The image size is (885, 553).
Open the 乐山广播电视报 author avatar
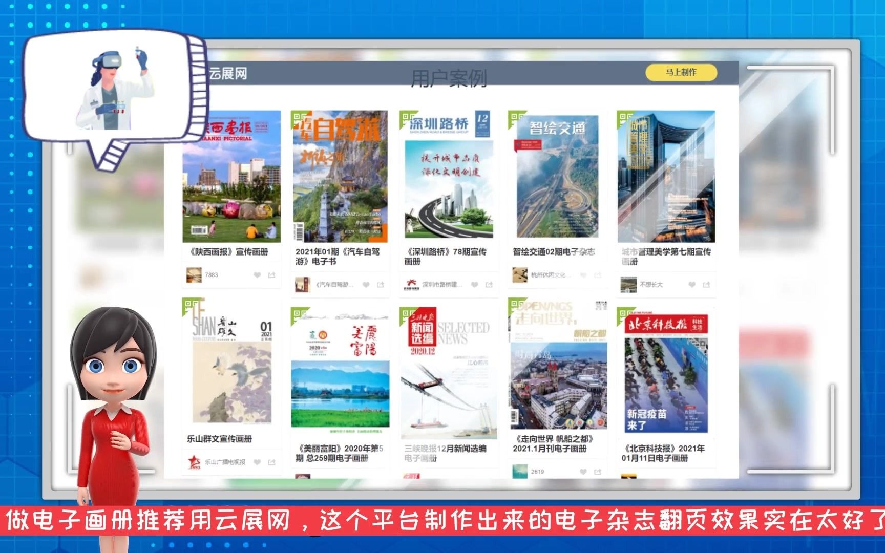(x=194, y=462)
